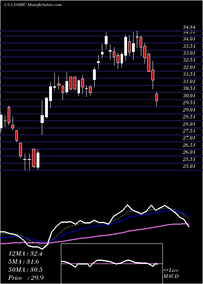The height and width of the screenshot is (284, 203).
Task: Click the MACD inset chart panel
Action: pyautogui.click(x=112, y=264)
